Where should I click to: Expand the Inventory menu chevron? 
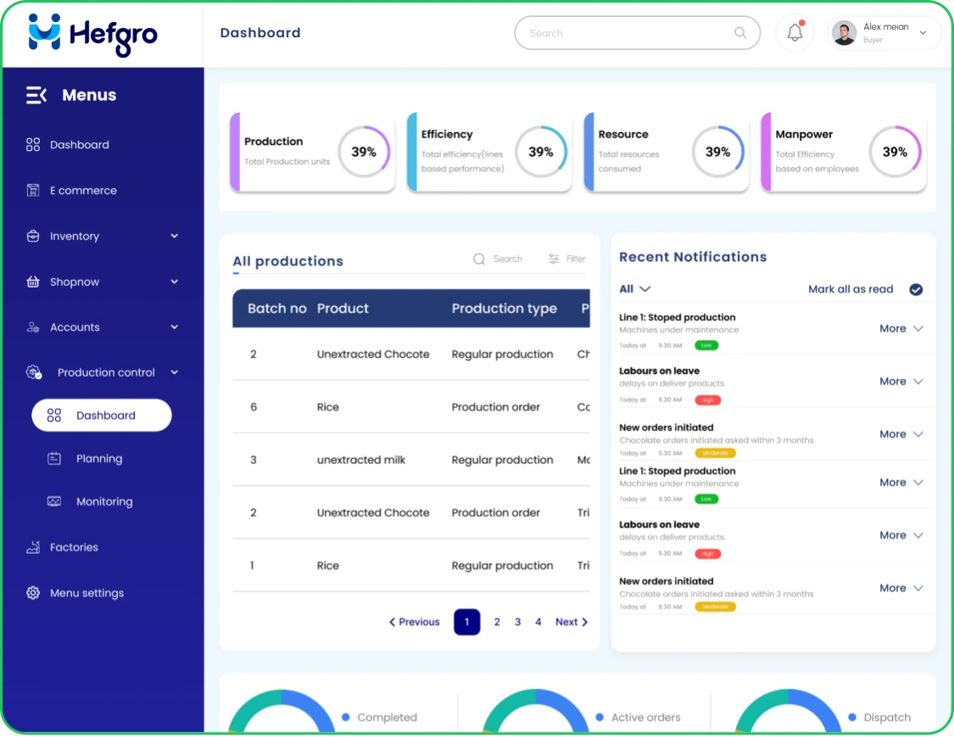click(x=174, y=237)
